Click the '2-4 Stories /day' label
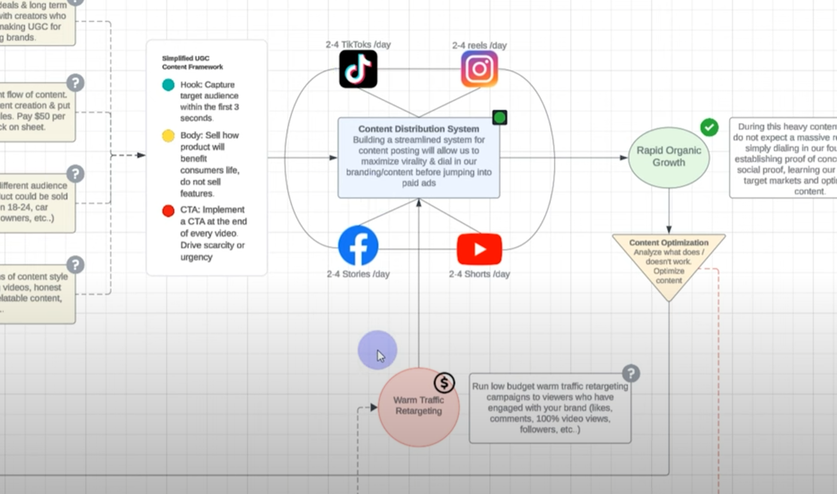The image size is (837, 494). click(358, 274)
